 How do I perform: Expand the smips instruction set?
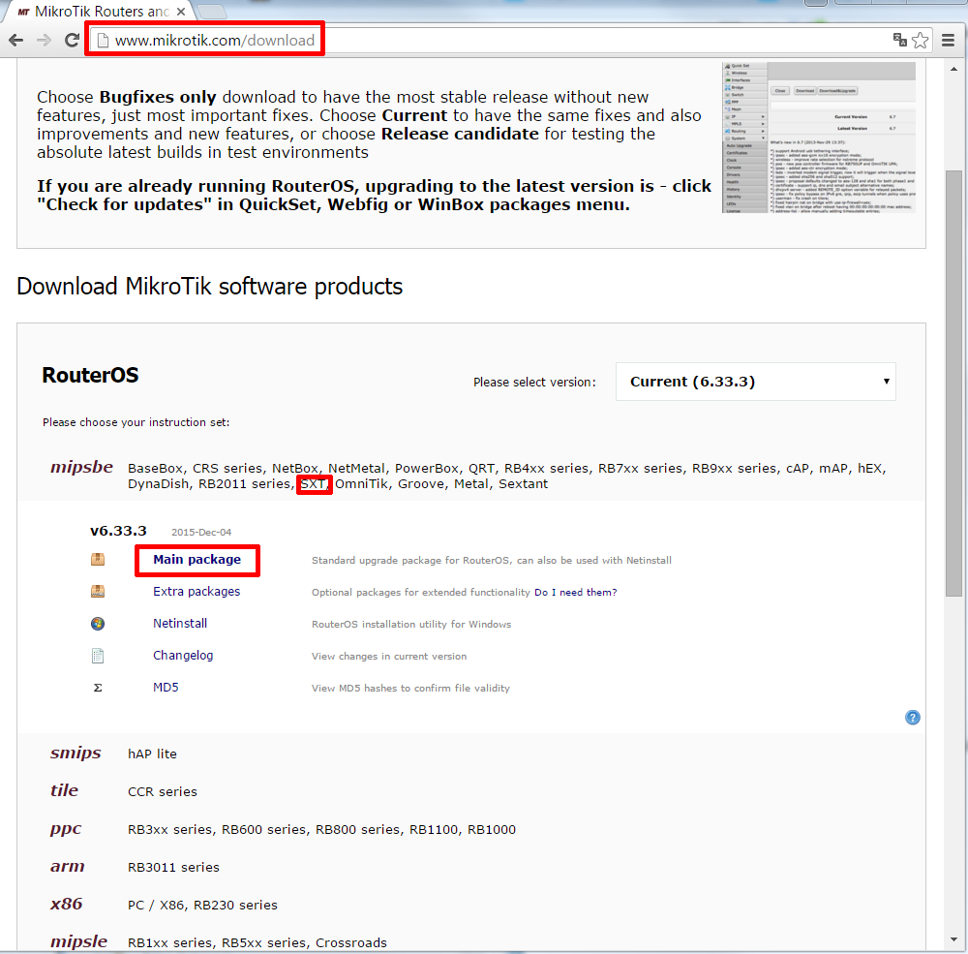(76, 754)
